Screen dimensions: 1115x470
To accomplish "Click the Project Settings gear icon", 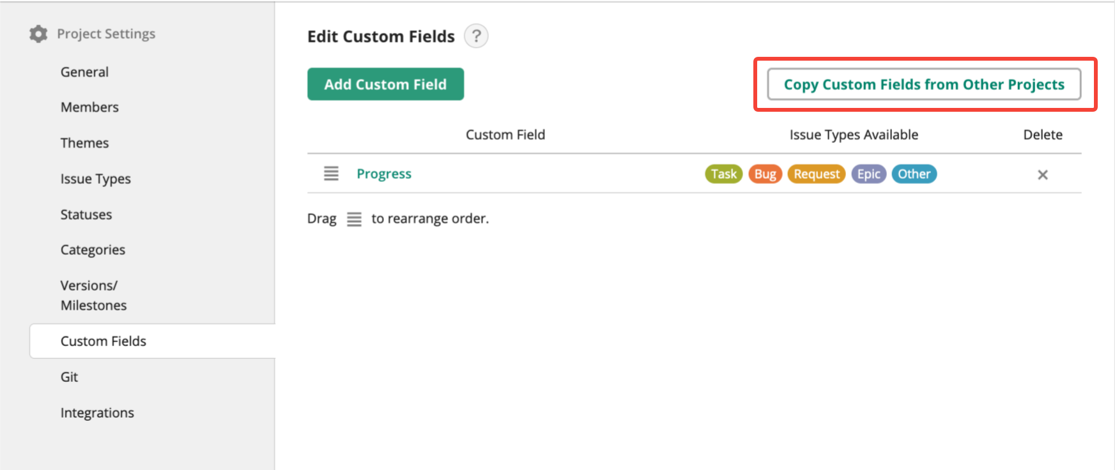I will point(38,34).
